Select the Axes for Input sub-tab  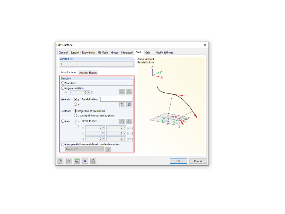(x=69, y=72)
